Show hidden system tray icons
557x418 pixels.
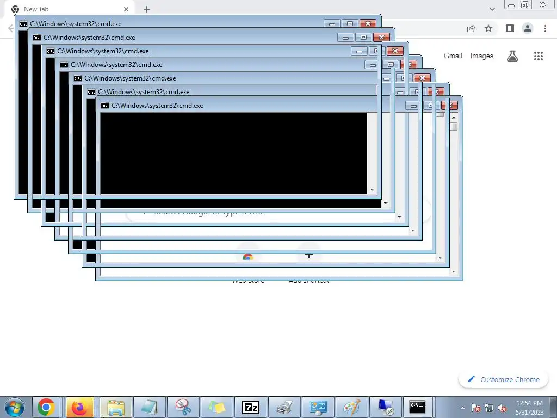pyautogui.click(x=462, y=408)
